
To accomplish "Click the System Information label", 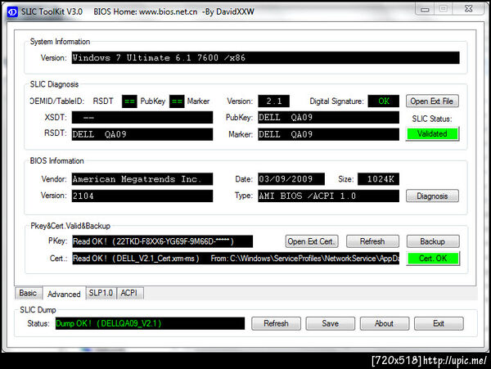I will pyautogui.click(x=60, y=42).
